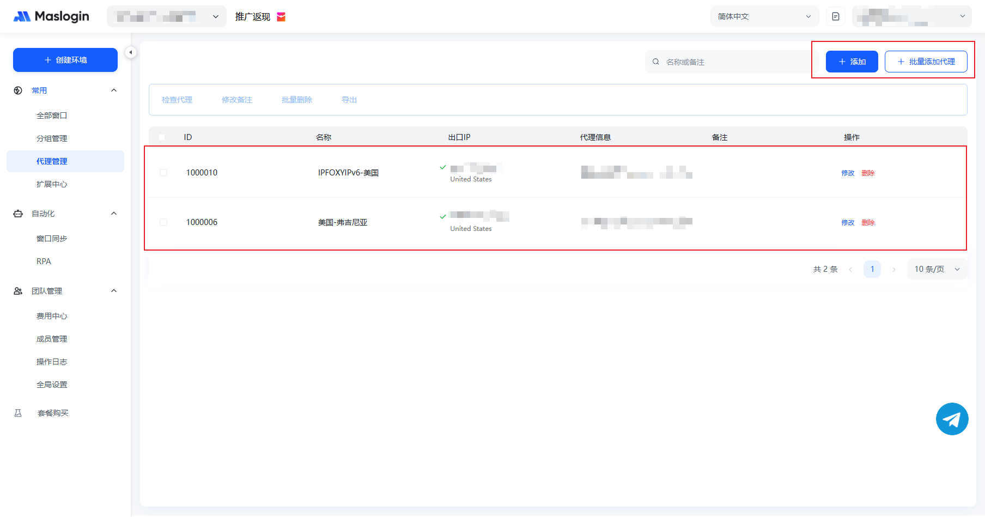This screenshot has height=517, width=985.
Task: Click the sidebar collapse arrow icon
Action: [130, 52]
